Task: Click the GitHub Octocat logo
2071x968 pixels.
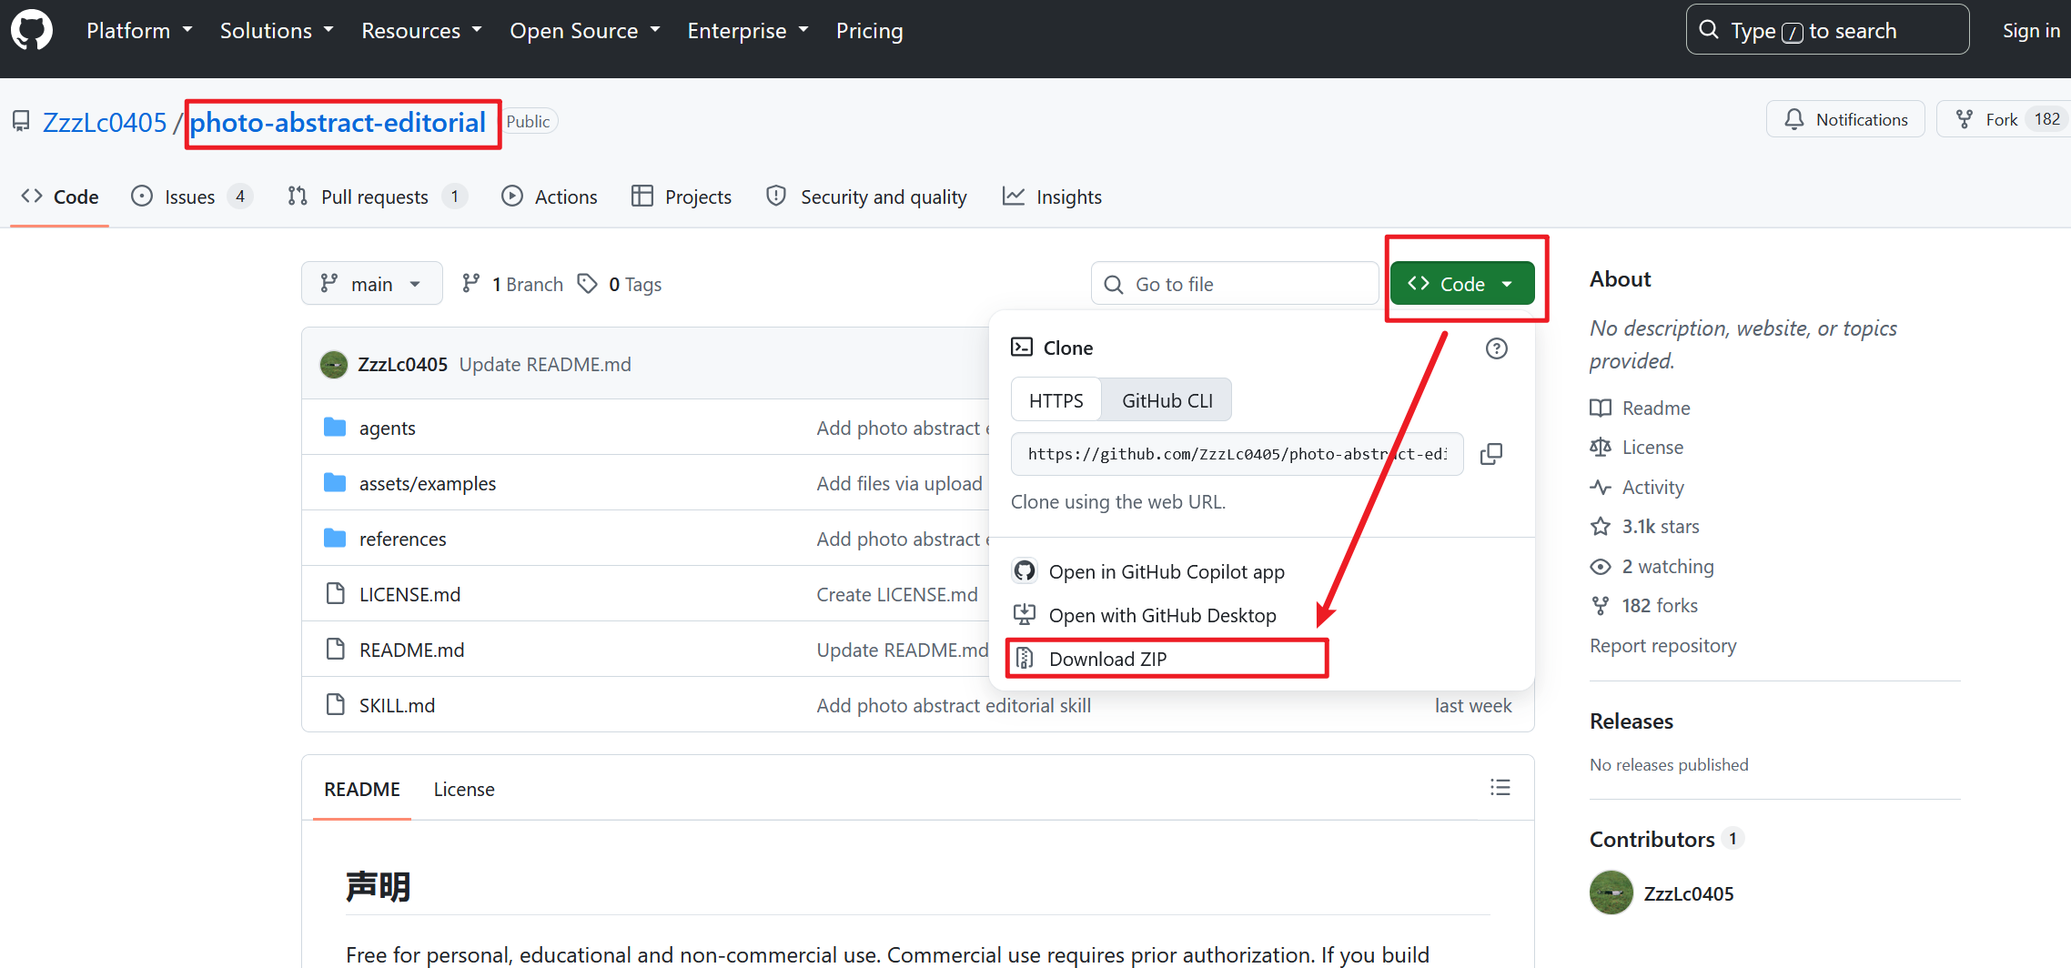Action: [32, 30]
